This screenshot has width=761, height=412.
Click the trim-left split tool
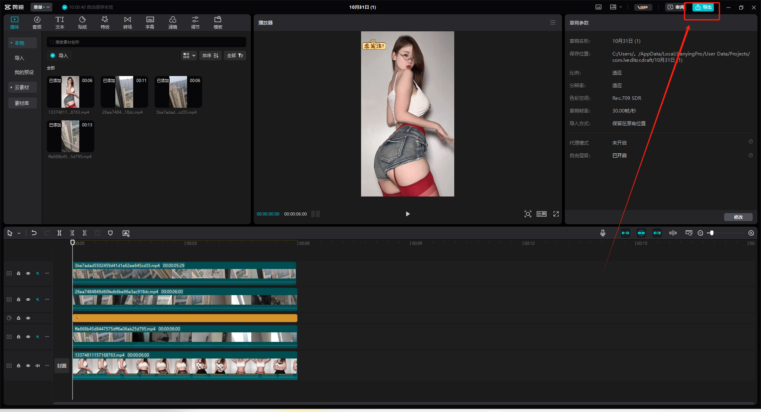tap(72, 233)
